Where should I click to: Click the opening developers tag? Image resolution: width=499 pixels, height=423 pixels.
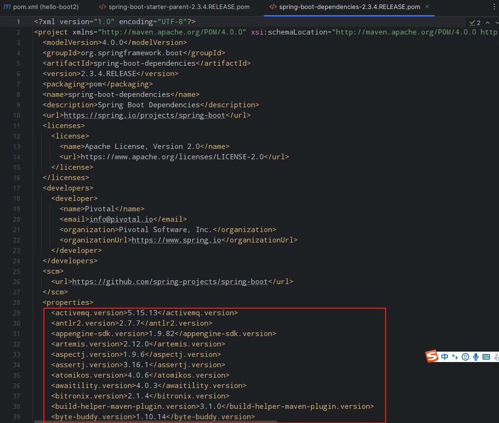(x=68, y=188)
